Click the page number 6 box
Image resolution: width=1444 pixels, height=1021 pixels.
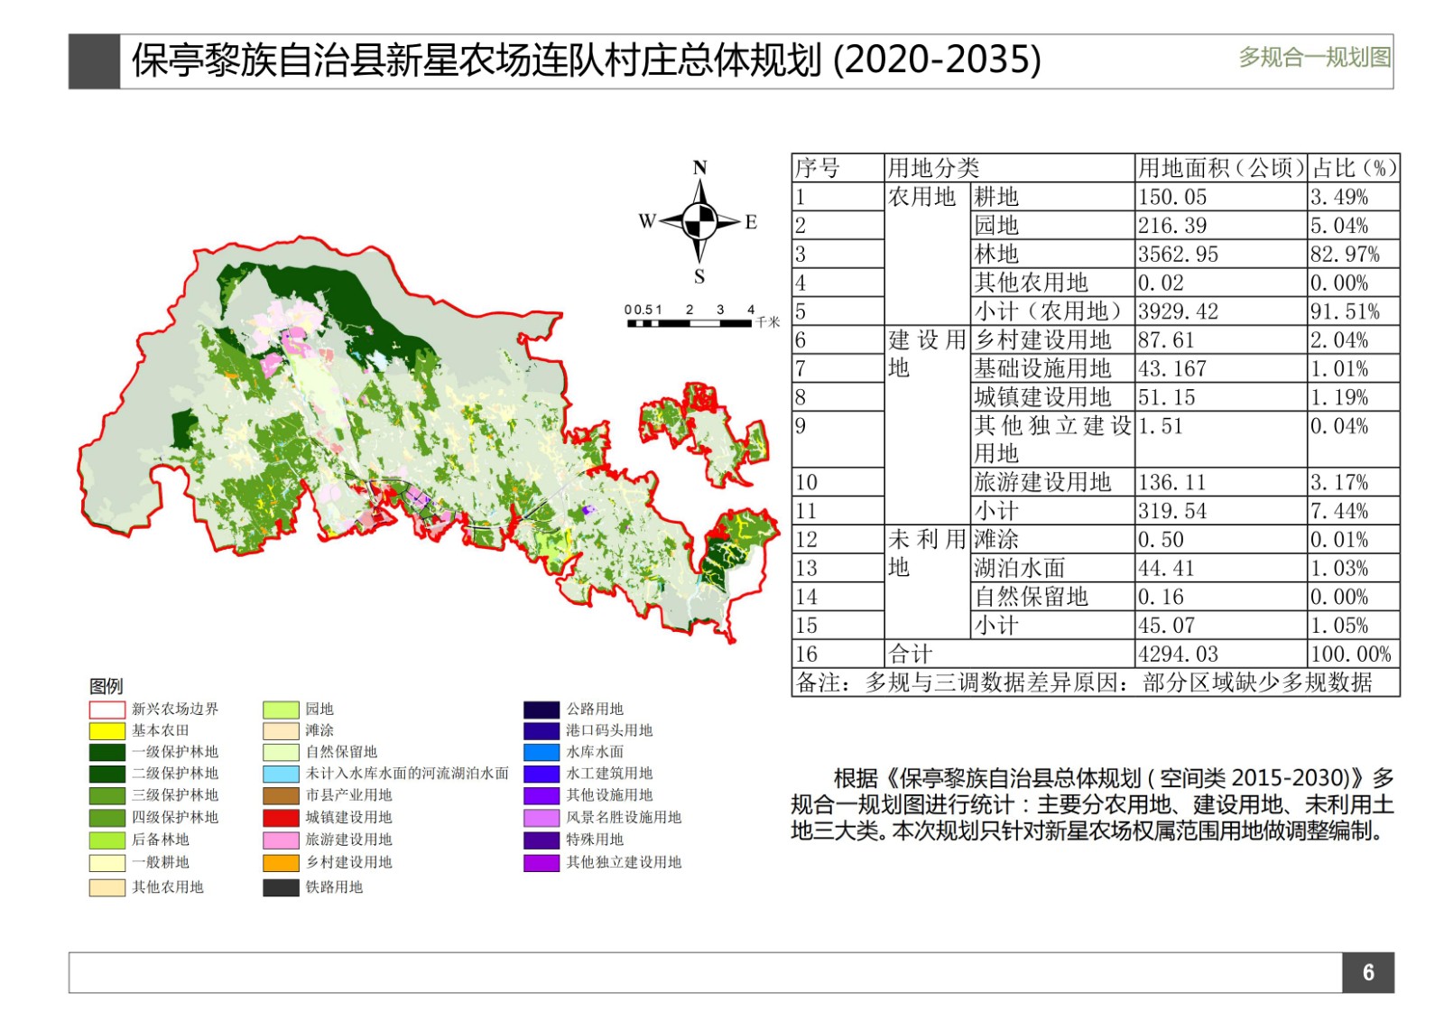[x=1367, y=972]
